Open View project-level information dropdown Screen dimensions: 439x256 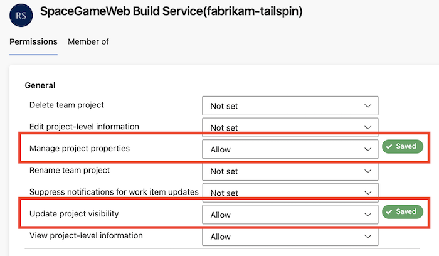290,237
